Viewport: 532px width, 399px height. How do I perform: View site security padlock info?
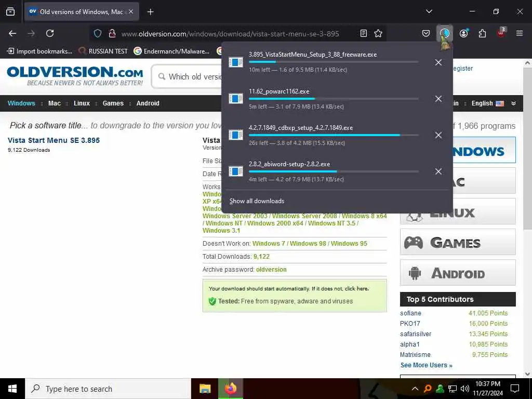(x=112, y=33)
